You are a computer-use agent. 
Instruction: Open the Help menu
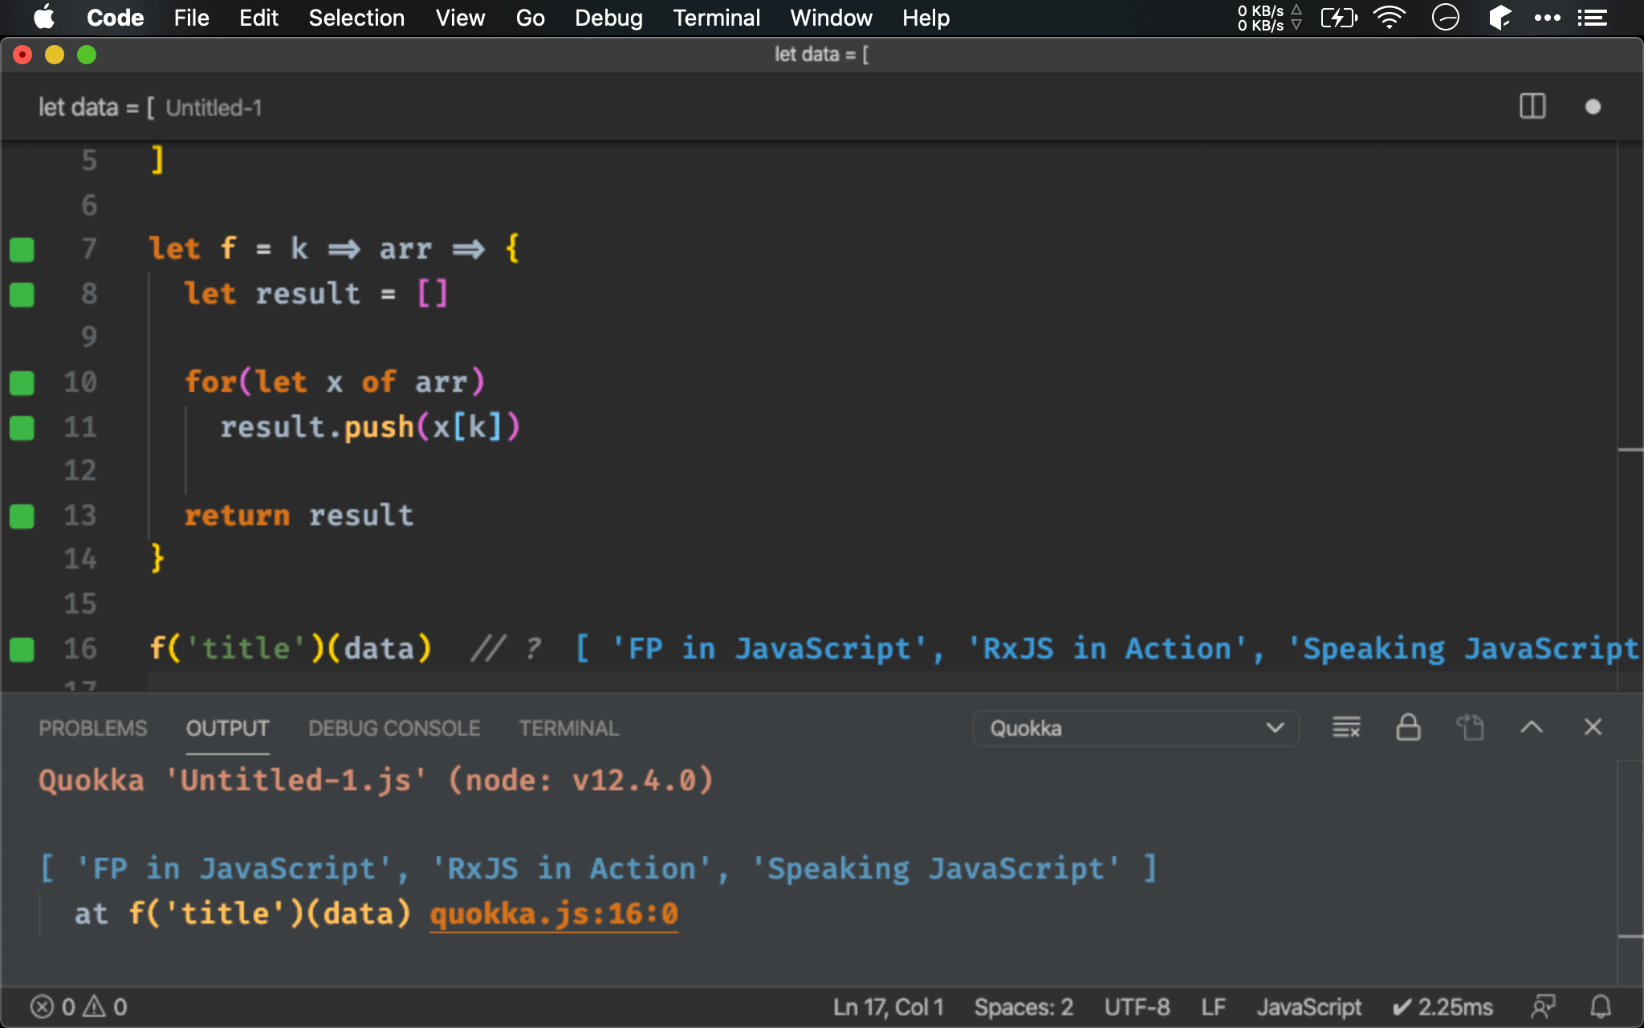926,18
